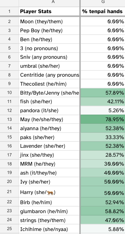Click the 33.33% cell for paks
This screenshot has width=125, height=234.
(x=103, y=137)
